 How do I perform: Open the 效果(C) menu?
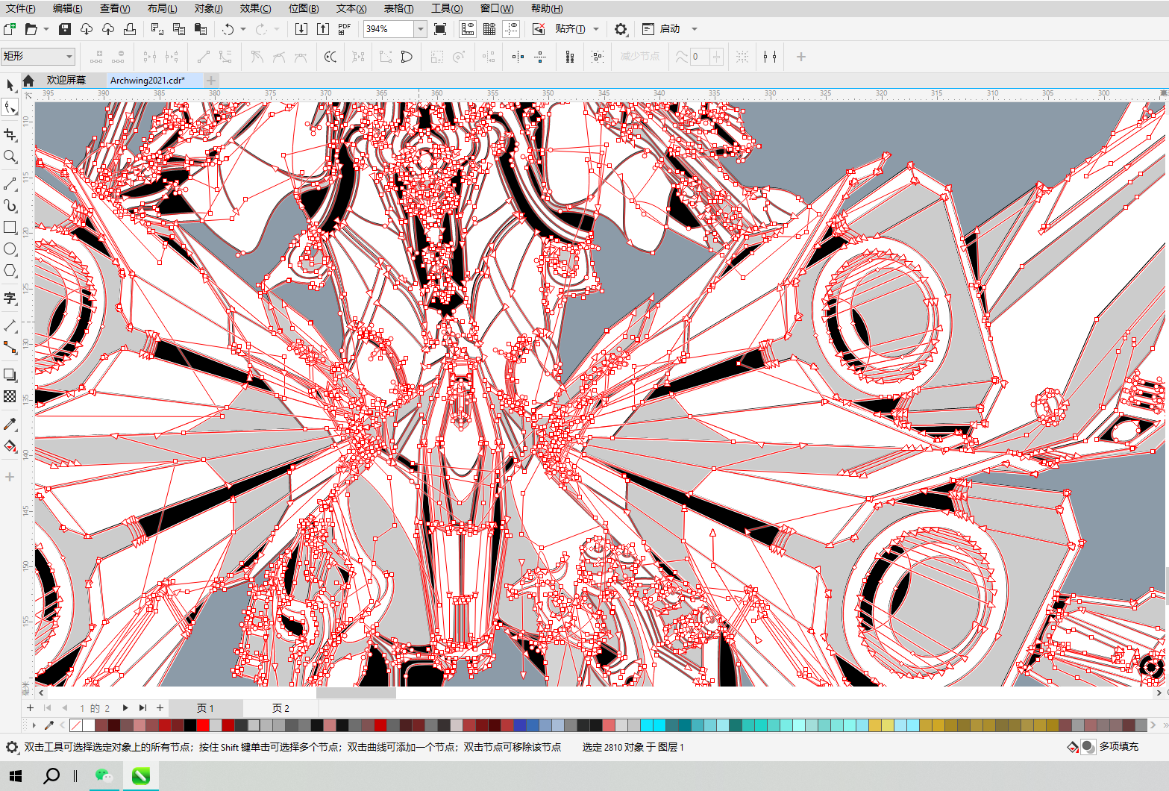[x=255, y=8]
